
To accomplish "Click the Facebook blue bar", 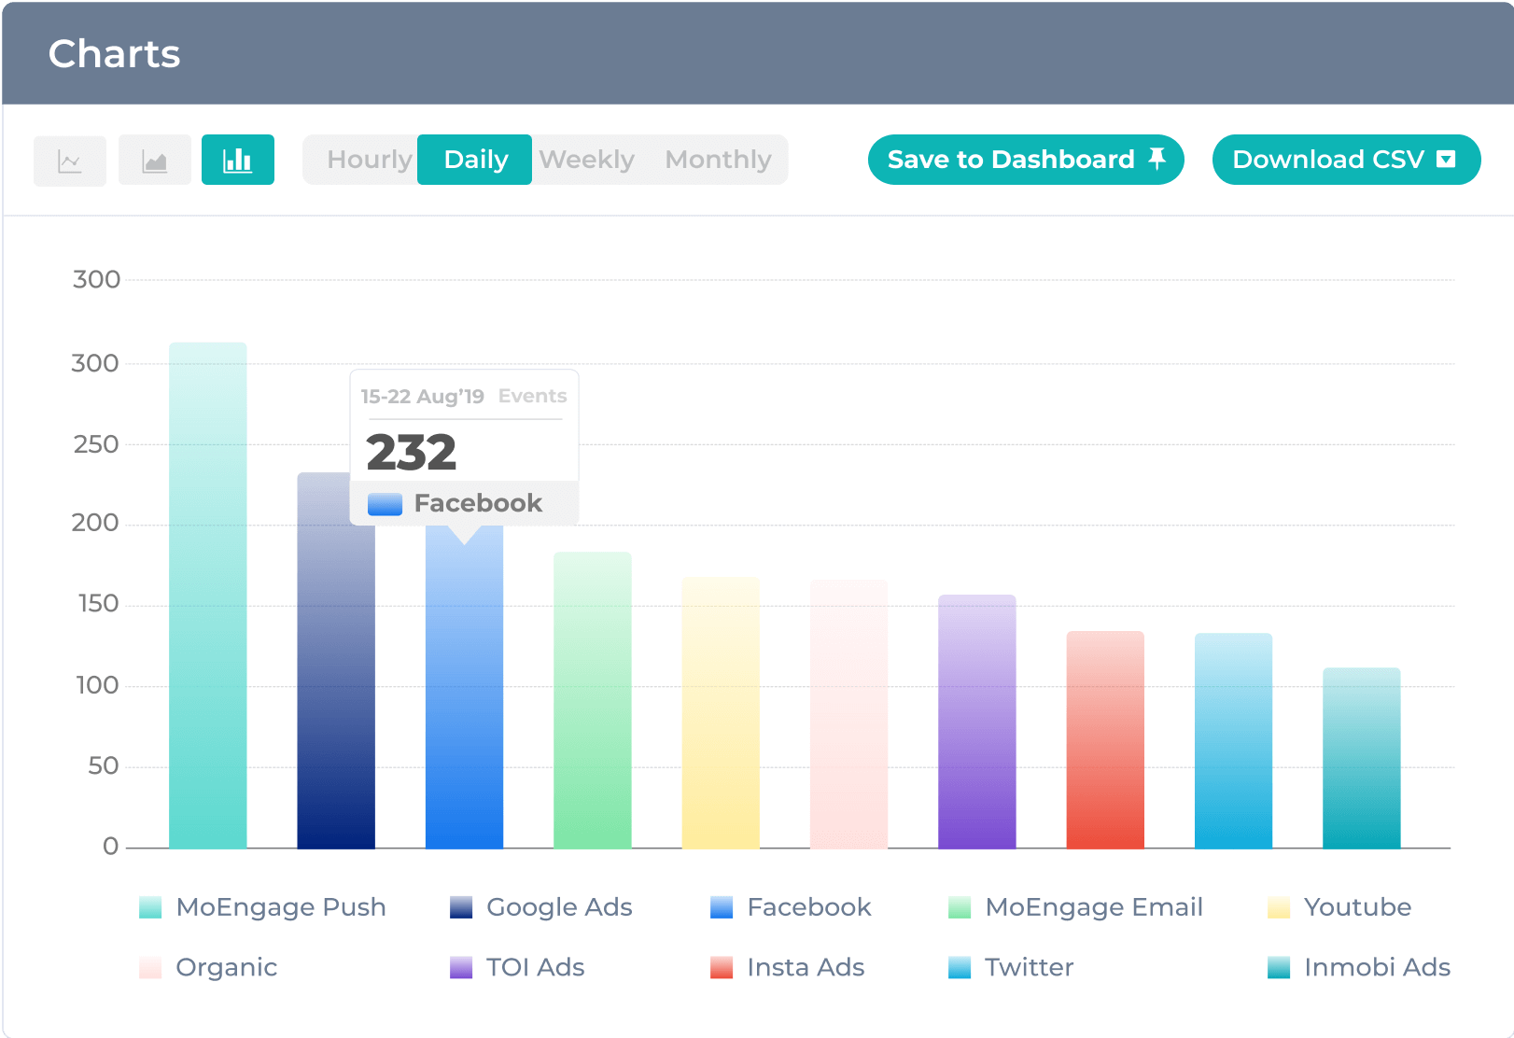I will pos(464,686).
